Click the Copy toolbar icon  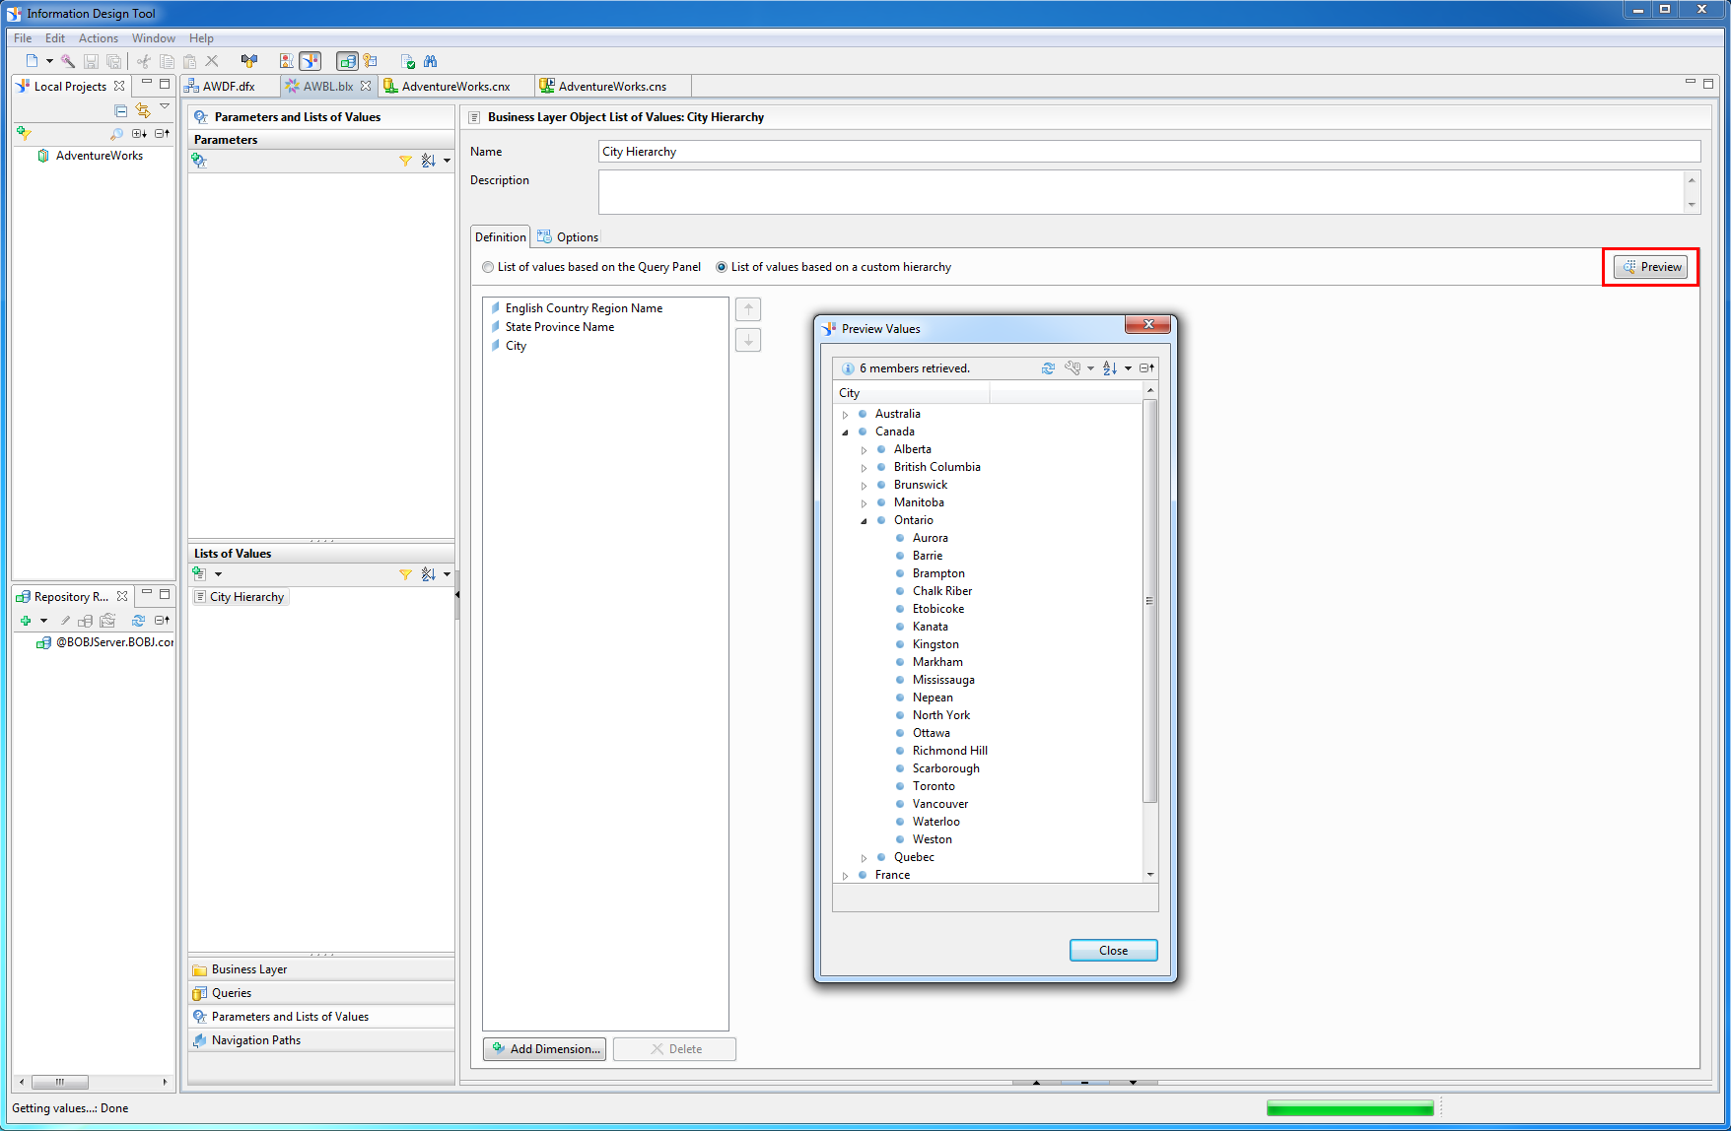point(167,61)
